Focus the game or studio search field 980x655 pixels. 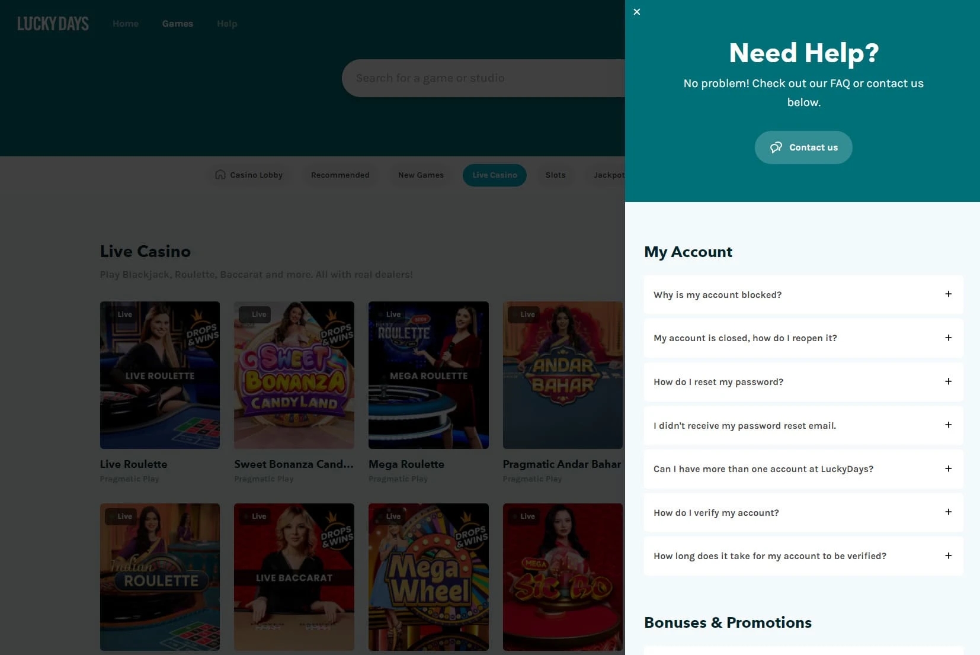coord(483,78)
